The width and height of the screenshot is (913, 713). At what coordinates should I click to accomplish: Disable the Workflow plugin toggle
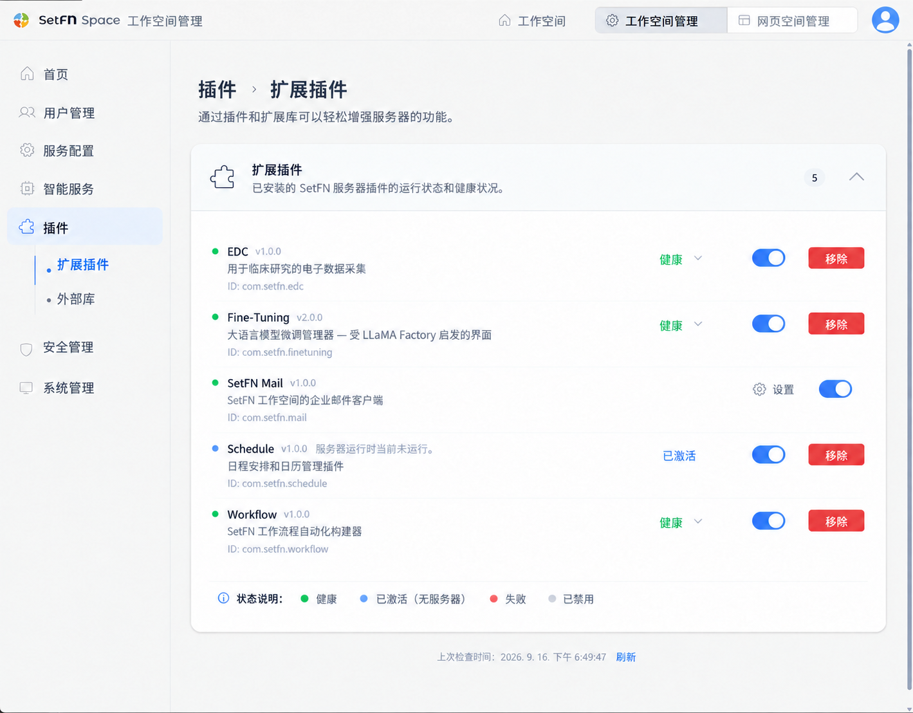tap(769, 521)
